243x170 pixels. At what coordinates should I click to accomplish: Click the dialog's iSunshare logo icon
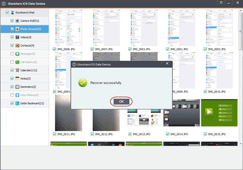(x=74, y=64)
